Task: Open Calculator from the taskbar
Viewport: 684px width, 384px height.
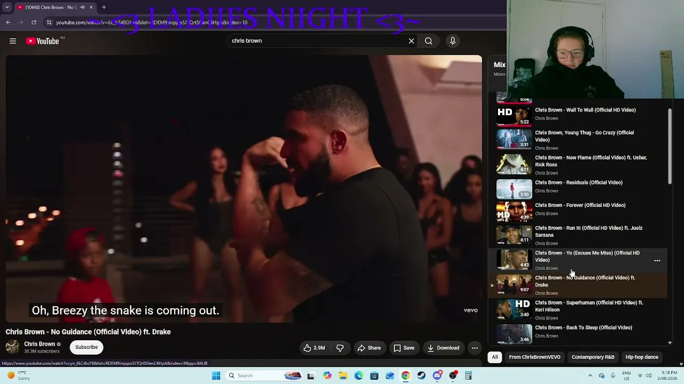Action: coord(469,376)
